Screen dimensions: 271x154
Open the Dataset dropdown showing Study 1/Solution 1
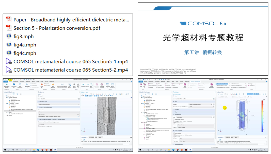tap(200, 104)
